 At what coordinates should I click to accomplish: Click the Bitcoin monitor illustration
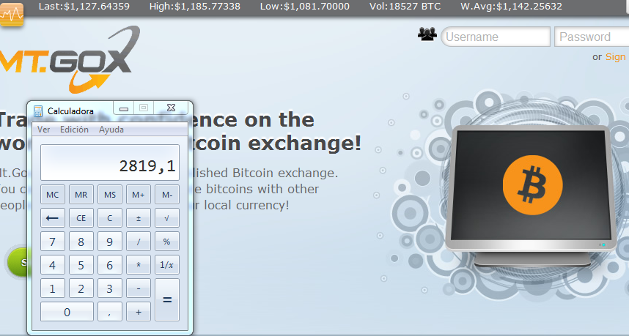pyautogui.click(x=530, y=196)
